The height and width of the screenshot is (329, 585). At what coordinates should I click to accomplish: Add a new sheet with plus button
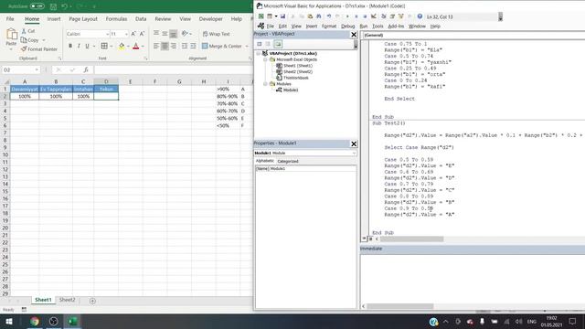pos(92,301)
